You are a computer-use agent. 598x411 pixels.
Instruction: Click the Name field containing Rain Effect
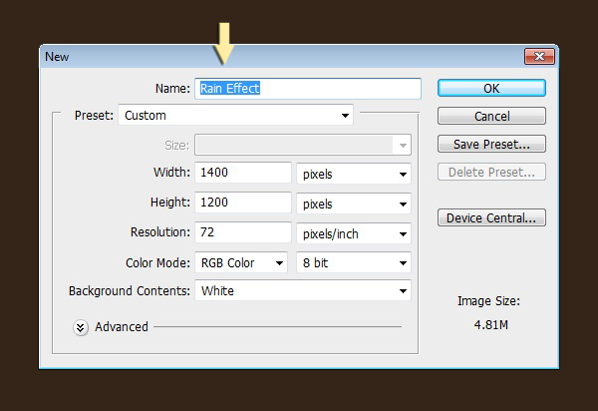307,89
